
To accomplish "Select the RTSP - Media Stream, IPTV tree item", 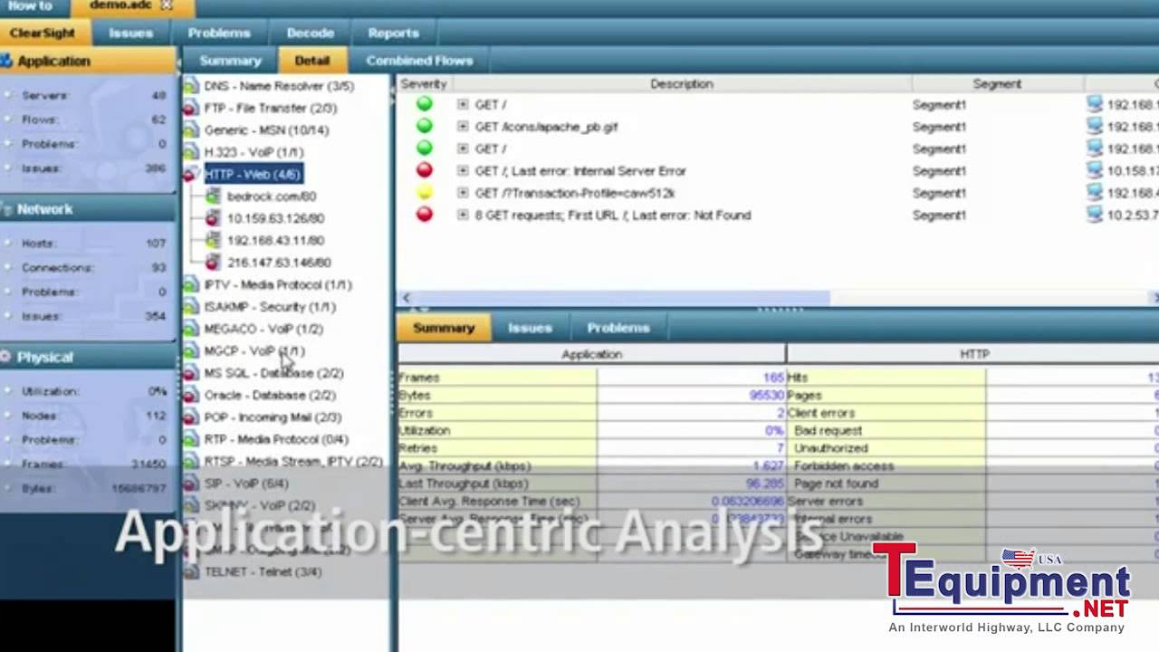I will pyautogui.click(x=293, y=462).
